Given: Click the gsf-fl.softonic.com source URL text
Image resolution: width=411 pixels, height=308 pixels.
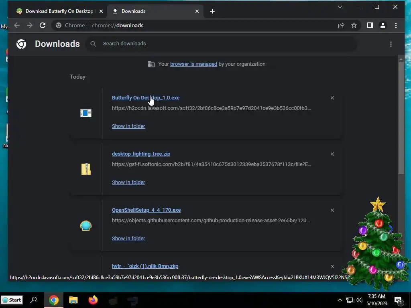Looking at the screenshot, I should click(x=212, y=164).
